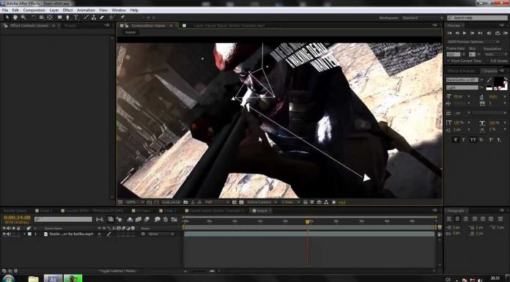Select the Horizontal Type tool
This screenshot has width=510, height=282.
click(x=75, y=18)
